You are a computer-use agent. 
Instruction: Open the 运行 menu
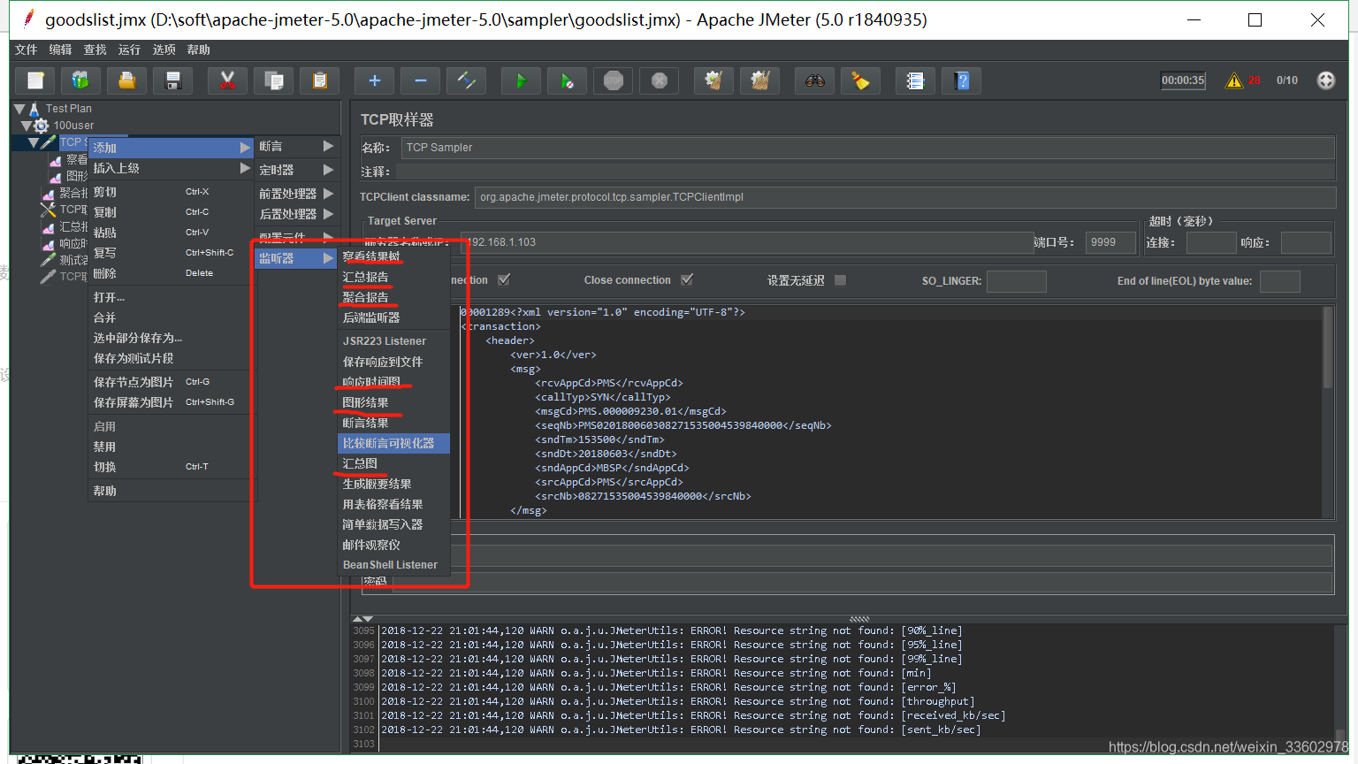(129, 50)
